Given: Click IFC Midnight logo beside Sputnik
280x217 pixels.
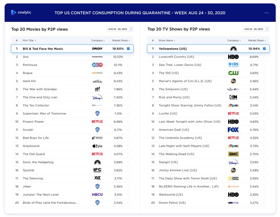Looking at the screenshot, I should [97, 170].
